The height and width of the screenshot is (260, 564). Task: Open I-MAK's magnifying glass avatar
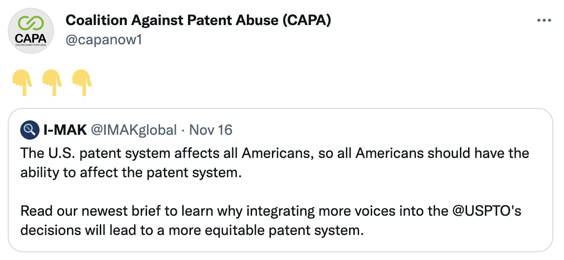(x=29, y=130)
